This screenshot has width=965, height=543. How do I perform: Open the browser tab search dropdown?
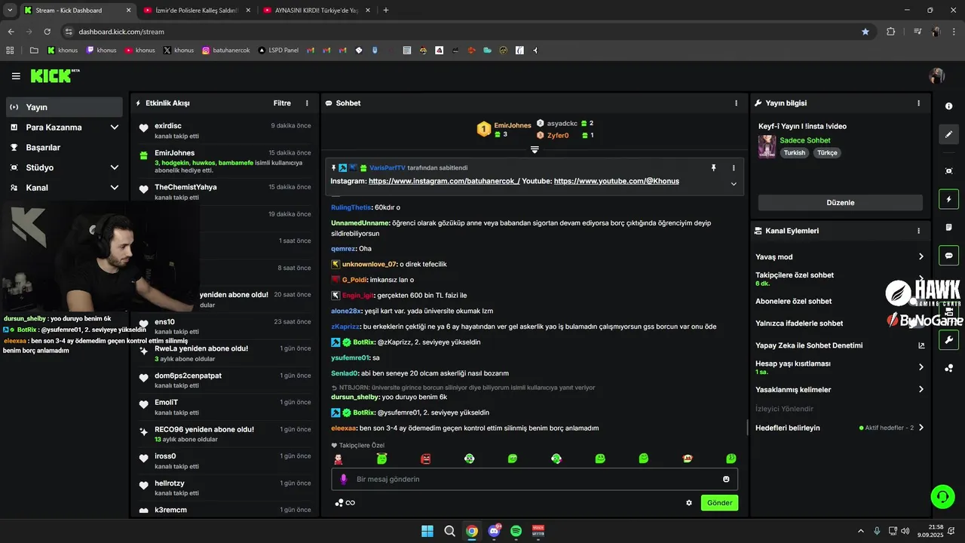point(10,10)
